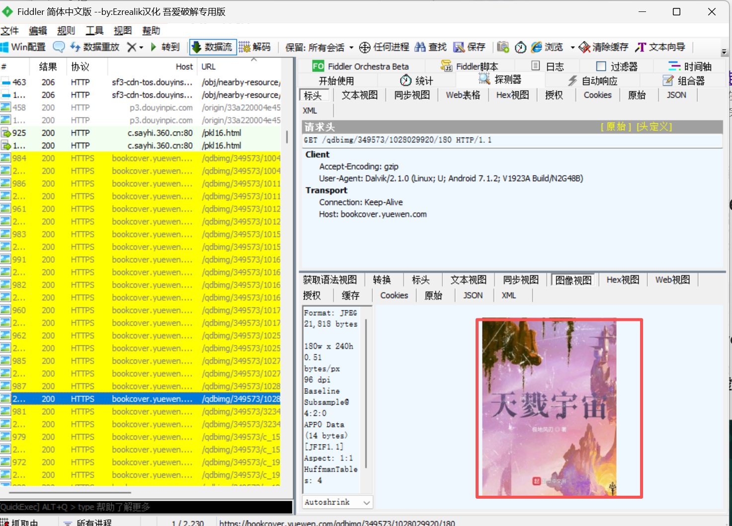Click the comment speech bubble icon
732x526 pixels.
point(59,47)
